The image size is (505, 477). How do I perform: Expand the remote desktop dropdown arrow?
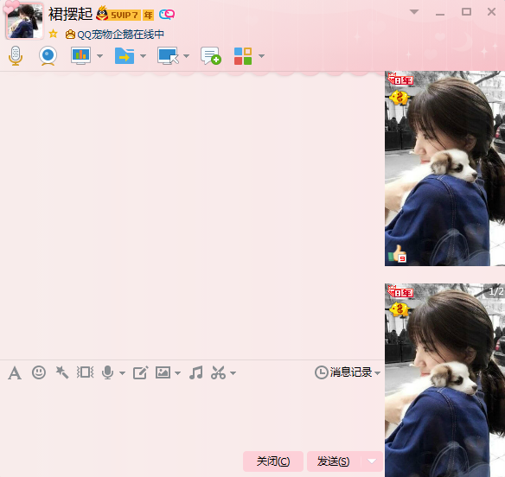pyautogui.click(x=186, y=56)
